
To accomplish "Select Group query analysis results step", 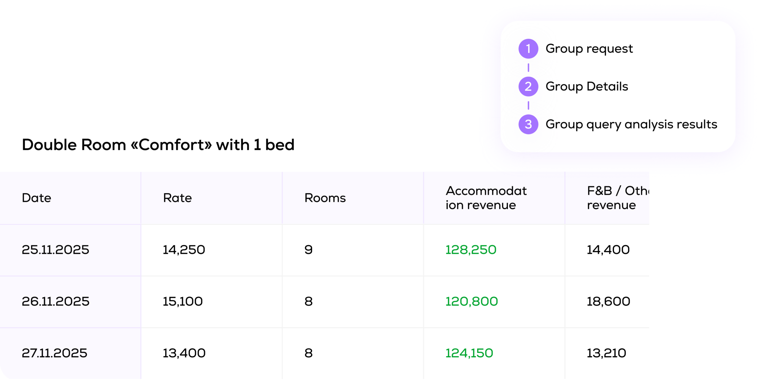I will point(631,124).
